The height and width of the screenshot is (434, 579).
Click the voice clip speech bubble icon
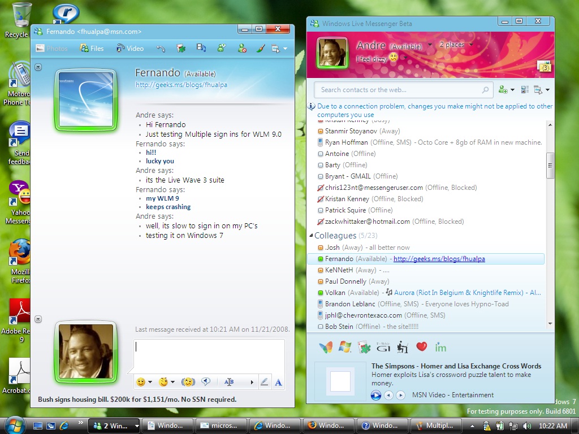pos(206,382)
